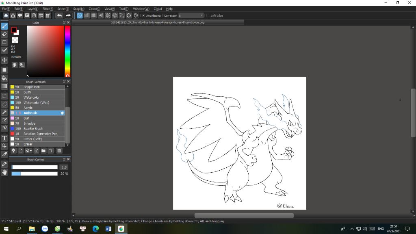Switch to the Hand pan tool

[4, 172]
